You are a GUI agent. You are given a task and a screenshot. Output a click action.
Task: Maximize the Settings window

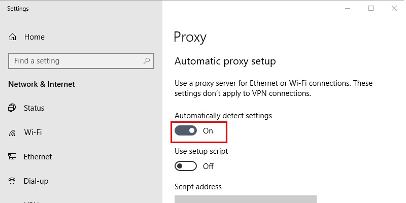[371, 8]
